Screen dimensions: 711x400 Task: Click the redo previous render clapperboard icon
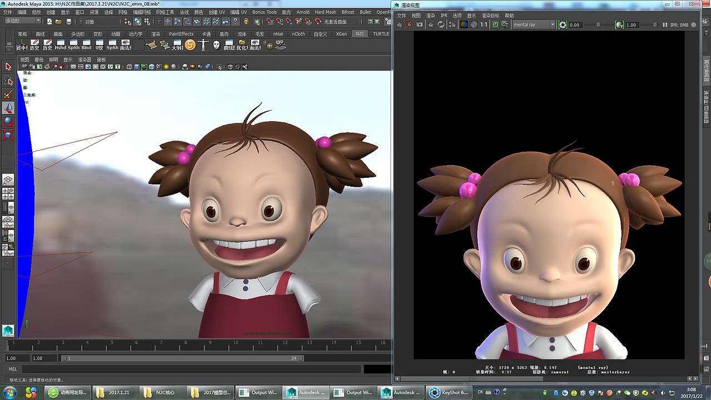point(400,24)
